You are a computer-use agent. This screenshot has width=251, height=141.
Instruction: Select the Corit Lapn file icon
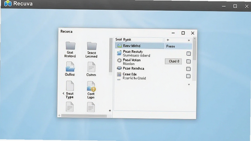pyautogui.click(x=91, y=86)
